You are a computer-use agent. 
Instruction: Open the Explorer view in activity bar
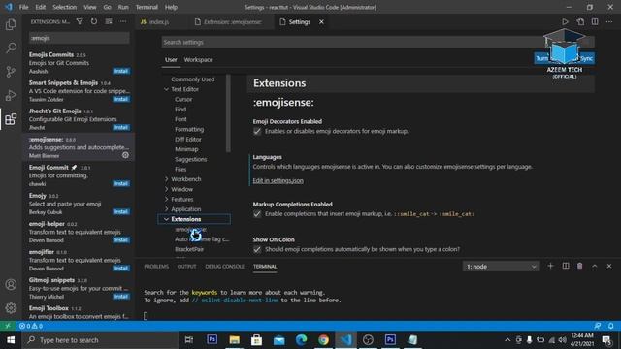point(11,24)
